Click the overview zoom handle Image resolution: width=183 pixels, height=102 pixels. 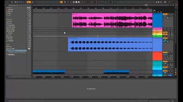[x=146, y=5]
